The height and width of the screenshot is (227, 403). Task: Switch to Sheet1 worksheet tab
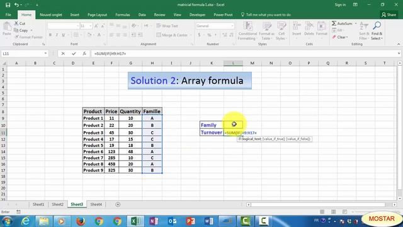coord(38,204)
